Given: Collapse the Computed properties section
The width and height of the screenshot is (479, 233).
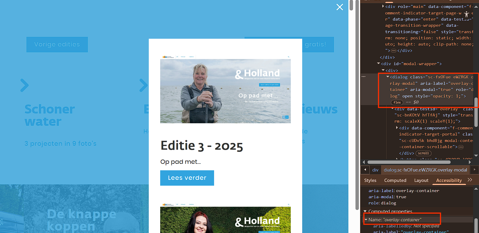Looking at the screenshot, I should 365,211.
